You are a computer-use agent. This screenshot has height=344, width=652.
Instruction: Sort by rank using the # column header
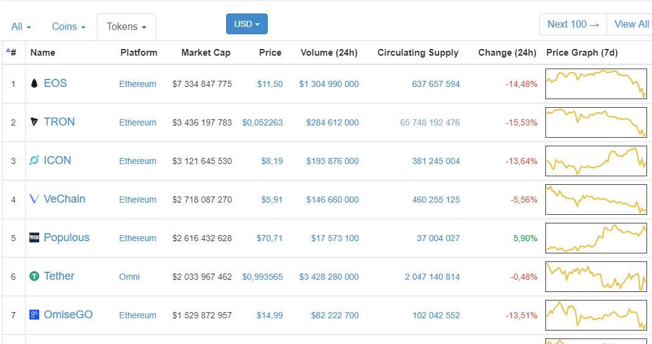pyautogui.click(x=12, y=53)
